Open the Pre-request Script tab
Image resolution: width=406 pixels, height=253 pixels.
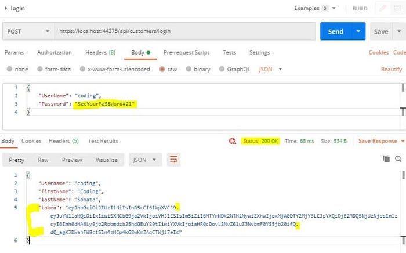tap(186, 53)
